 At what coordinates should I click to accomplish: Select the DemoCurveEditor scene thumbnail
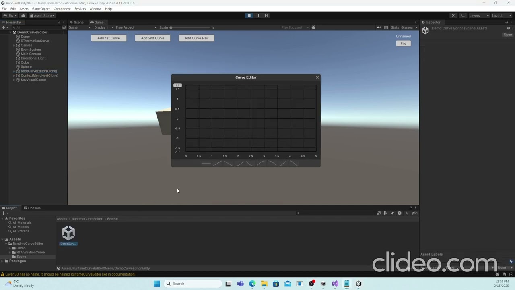pos(68,234)
